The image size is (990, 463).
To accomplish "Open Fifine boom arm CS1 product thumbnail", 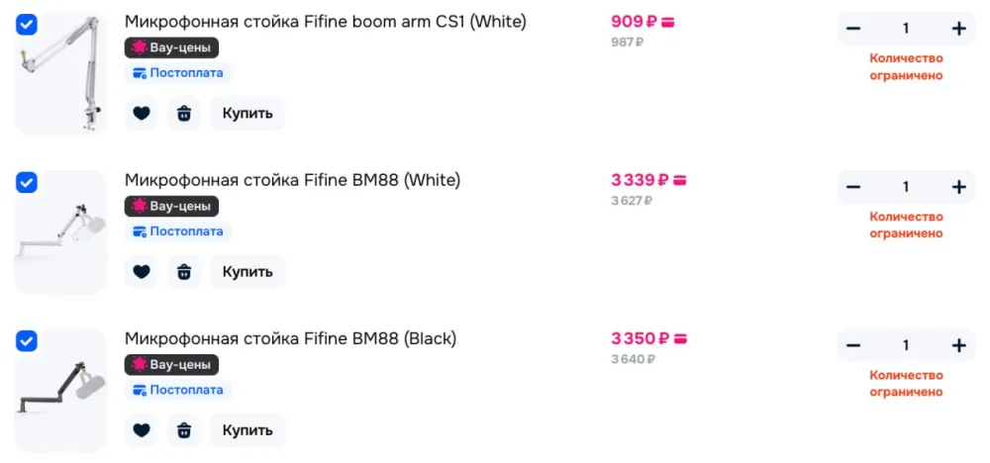I will coord(59,72).
